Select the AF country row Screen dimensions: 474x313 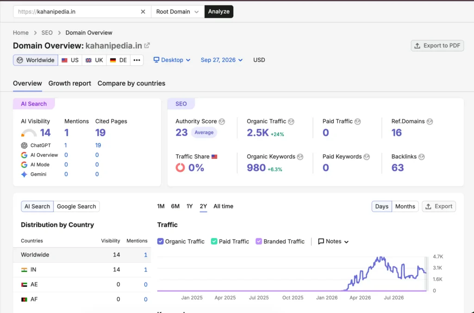click(x=82, y=300)
